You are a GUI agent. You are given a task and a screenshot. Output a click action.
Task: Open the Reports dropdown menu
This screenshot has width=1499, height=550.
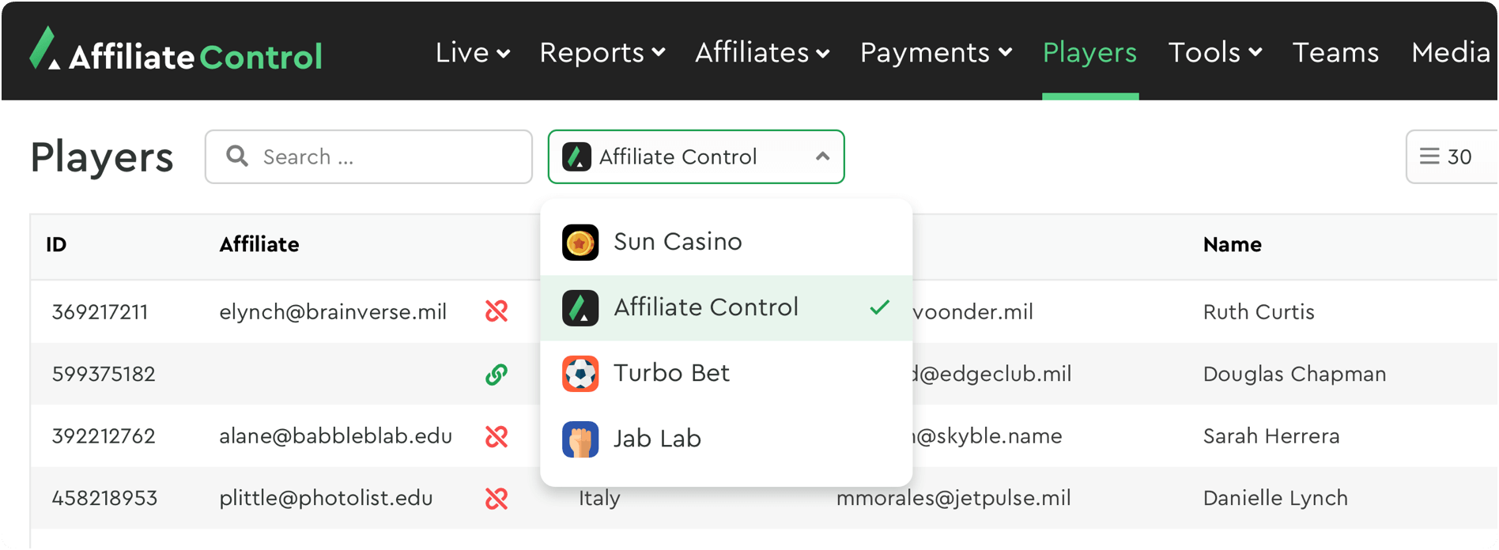tap(602, 53)
